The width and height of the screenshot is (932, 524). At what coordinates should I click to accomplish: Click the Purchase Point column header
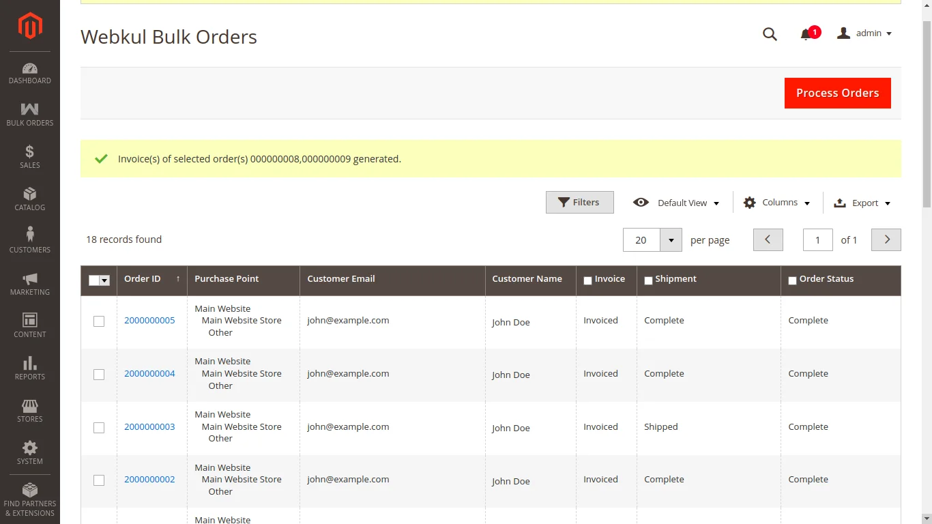(x=244, y=279)
